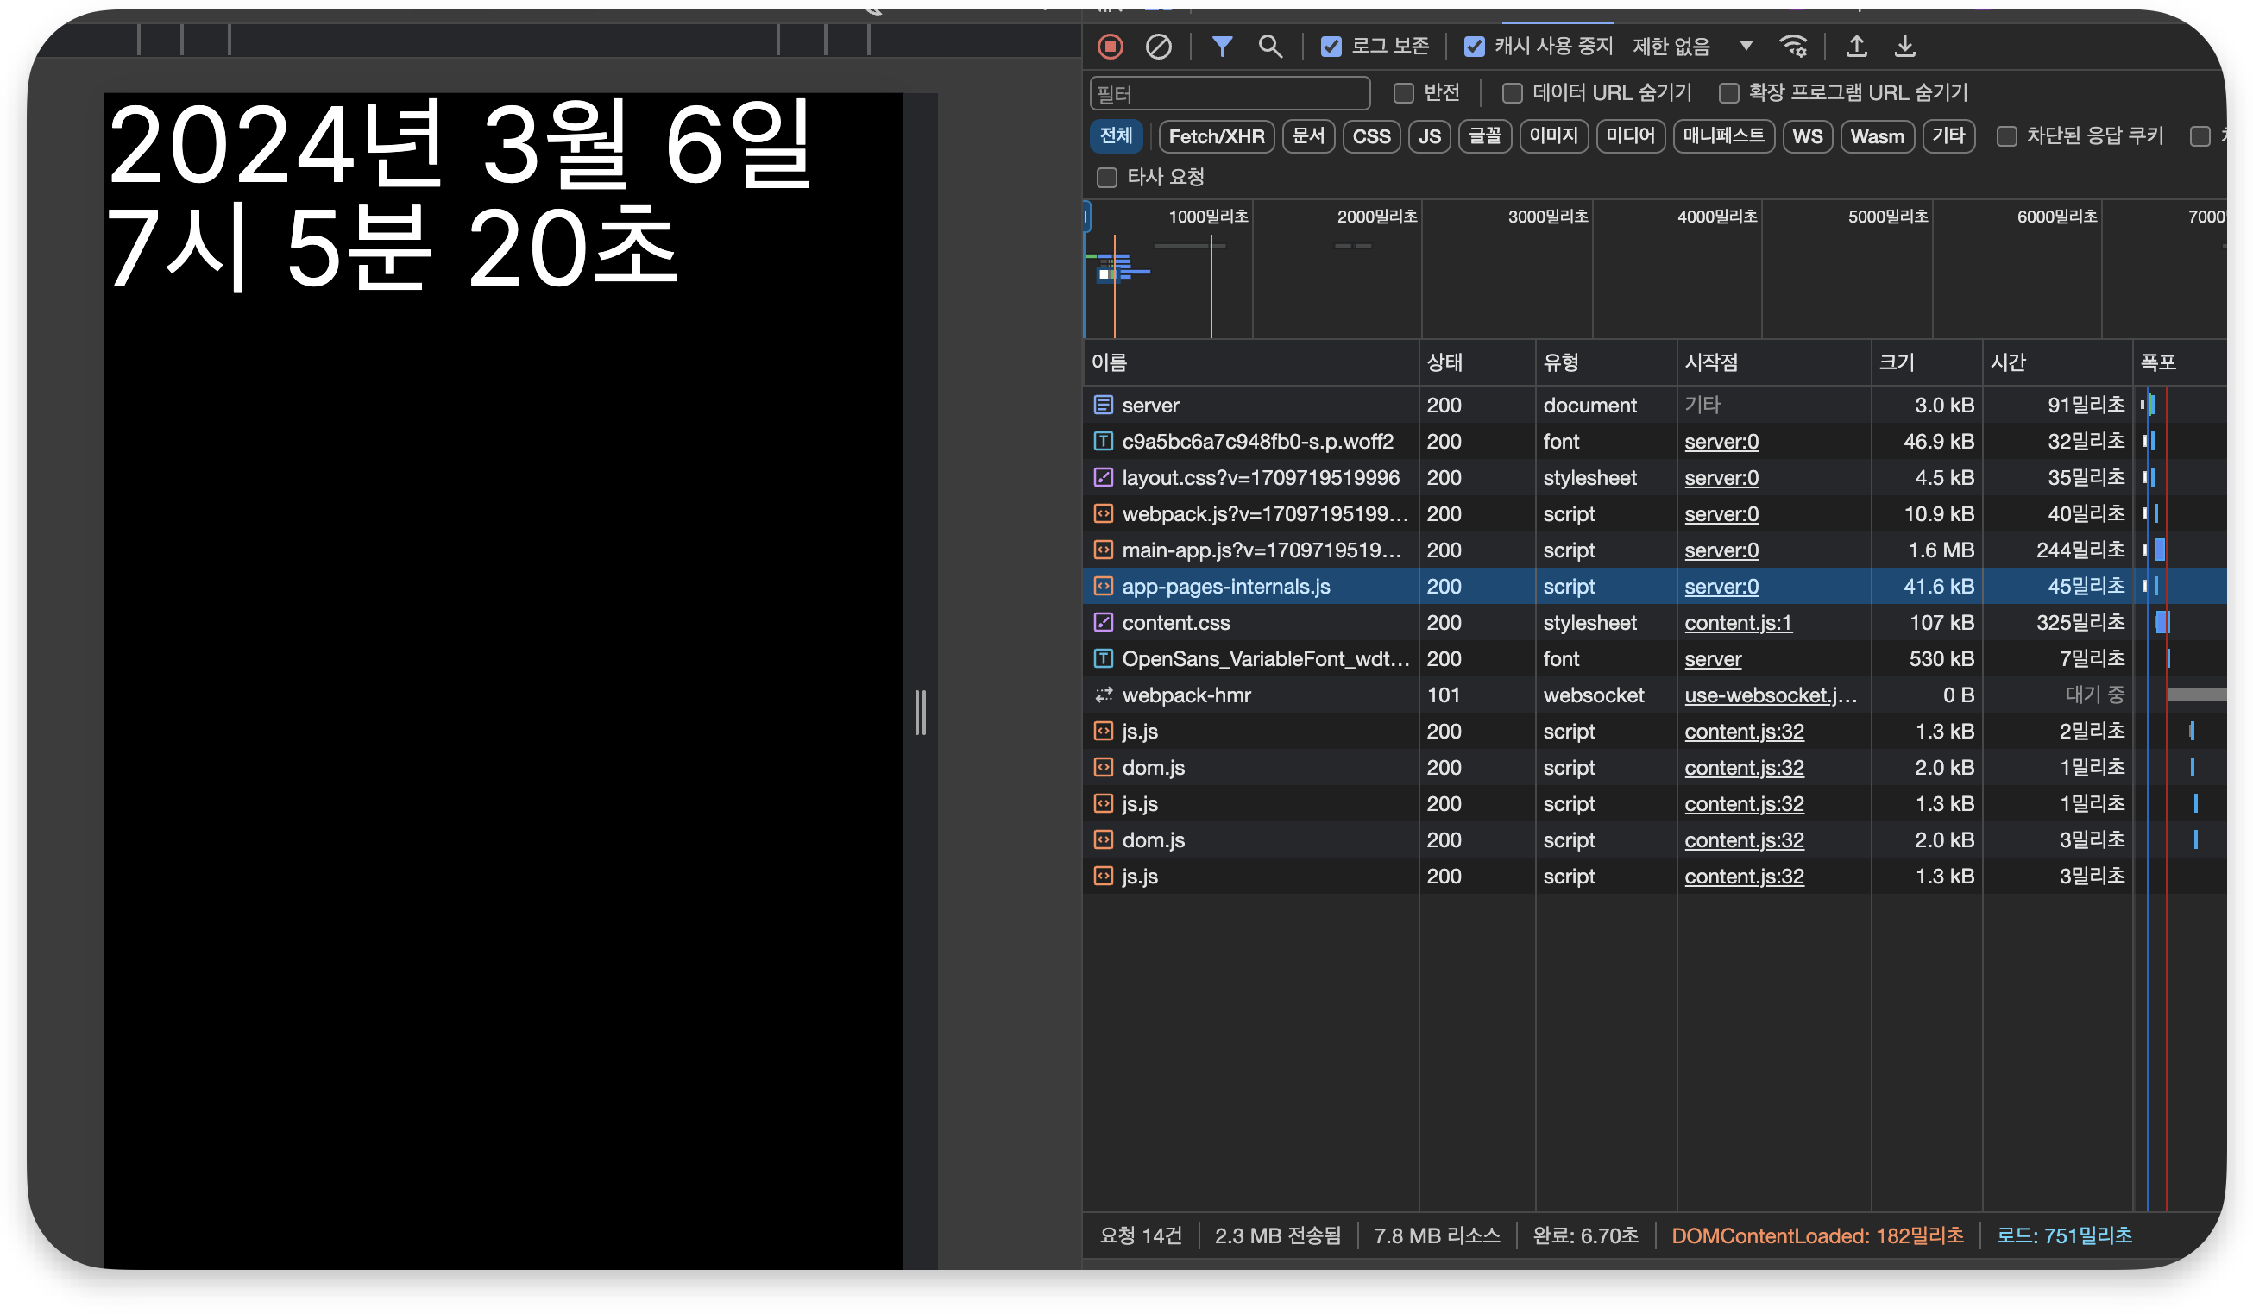The width and height of the screenshot is (2253, 1314).
Task: Enable 차단된 응답 쿠키 checkbox
Action: click(2007, 135)
